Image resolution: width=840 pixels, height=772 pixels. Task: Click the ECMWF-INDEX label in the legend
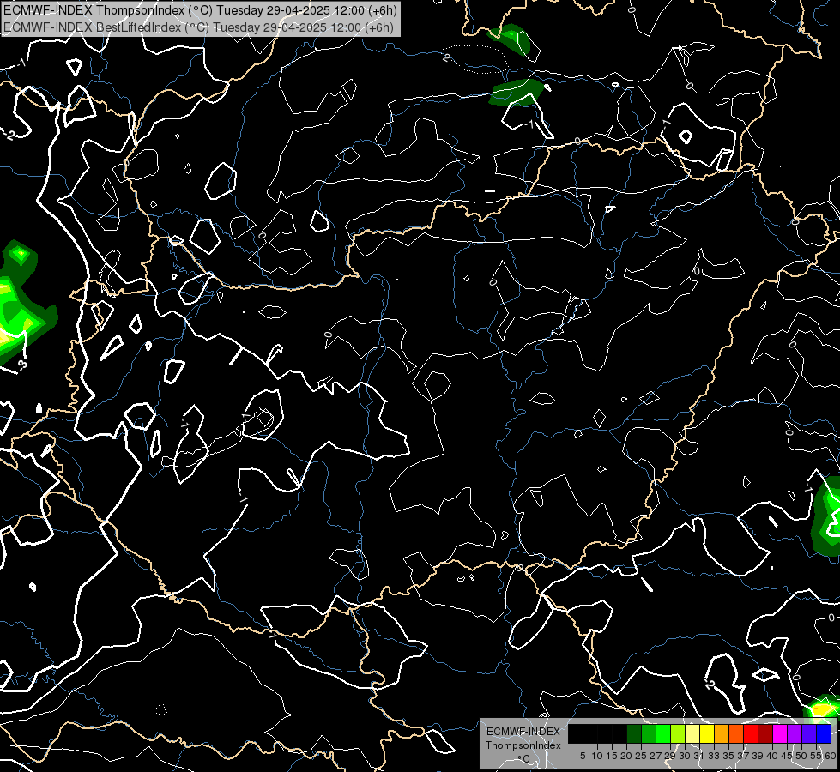[523, 732]
